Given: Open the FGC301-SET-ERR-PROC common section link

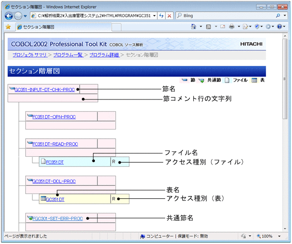Looking at the screenshot, I should point(58,218).
